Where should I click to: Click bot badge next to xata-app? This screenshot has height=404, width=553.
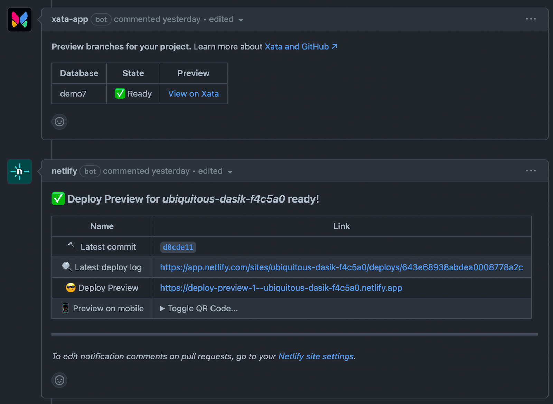101,19
